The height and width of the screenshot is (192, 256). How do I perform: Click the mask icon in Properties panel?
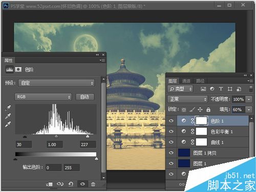(18, 69)
